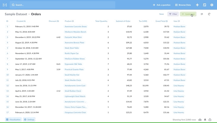Image resolution: width=217 pixels, height=123 pixels.
Task: Open Browse Data
Action: click(x=183, y=5)
